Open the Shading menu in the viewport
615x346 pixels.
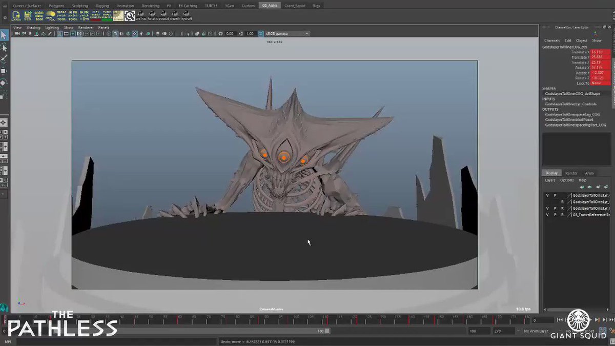[x=33, y=27]
